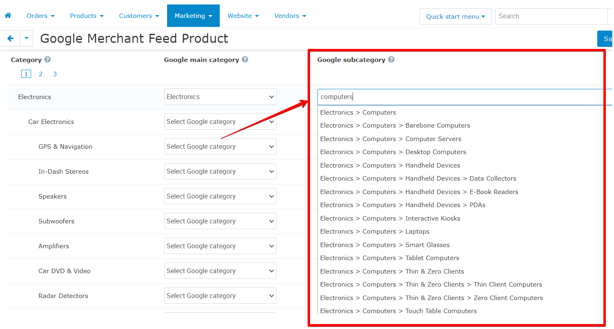Show help for Google subcategory

391,60
